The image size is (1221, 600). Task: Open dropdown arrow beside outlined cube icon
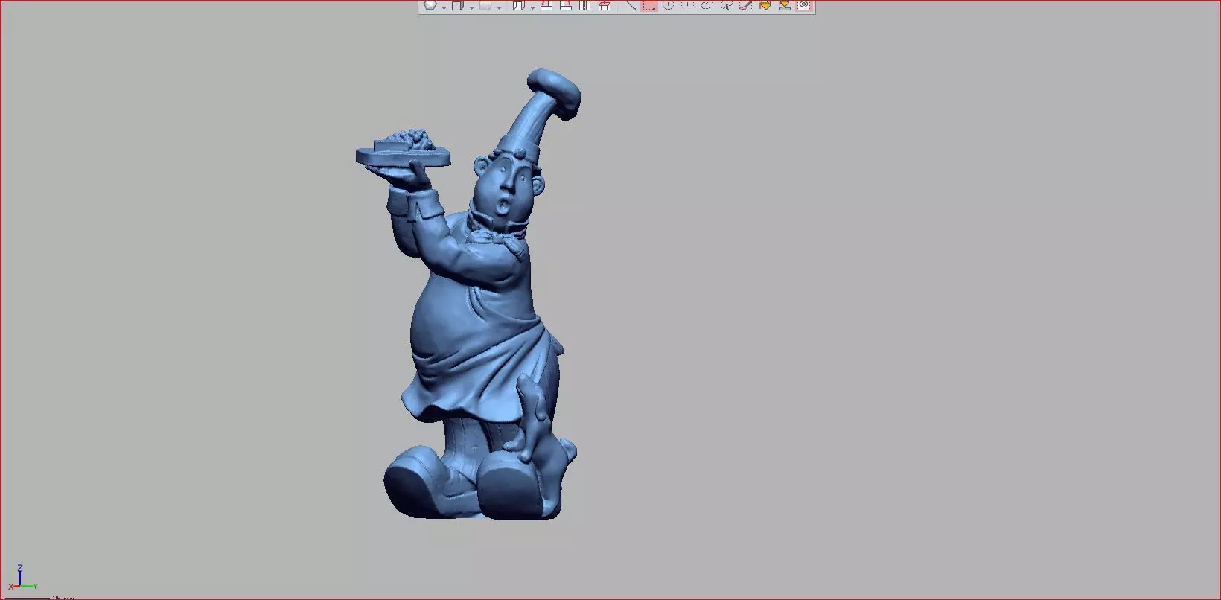(471, 7)
